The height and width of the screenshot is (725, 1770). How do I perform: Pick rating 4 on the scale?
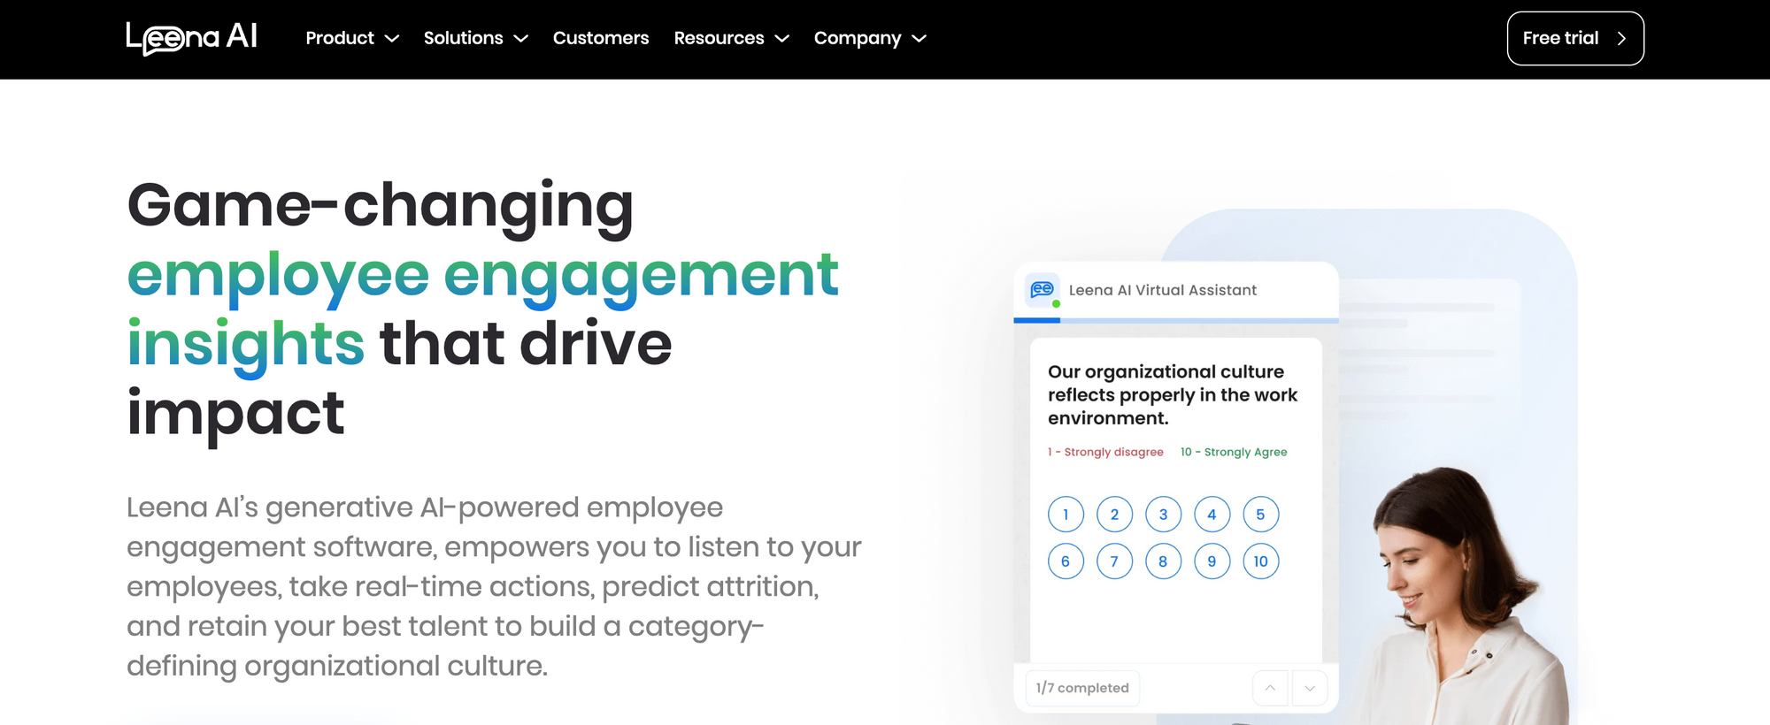point(1212,515)
